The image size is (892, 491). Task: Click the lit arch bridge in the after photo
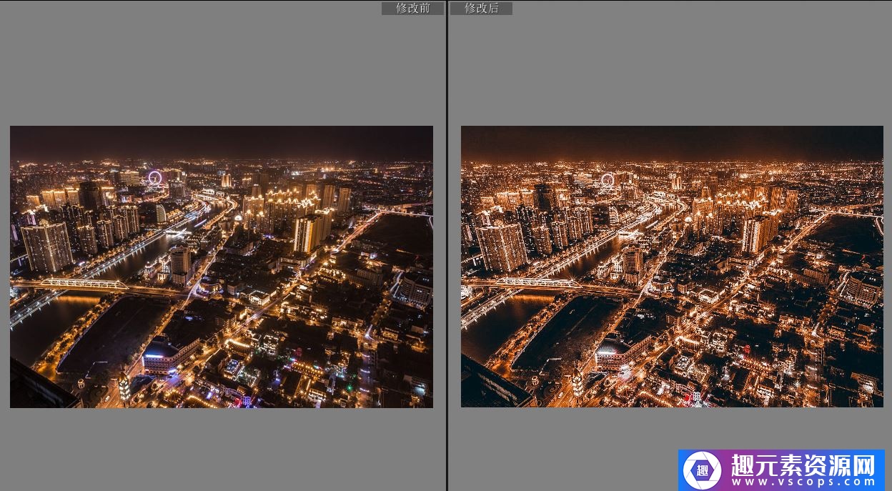tap(536, 283)
